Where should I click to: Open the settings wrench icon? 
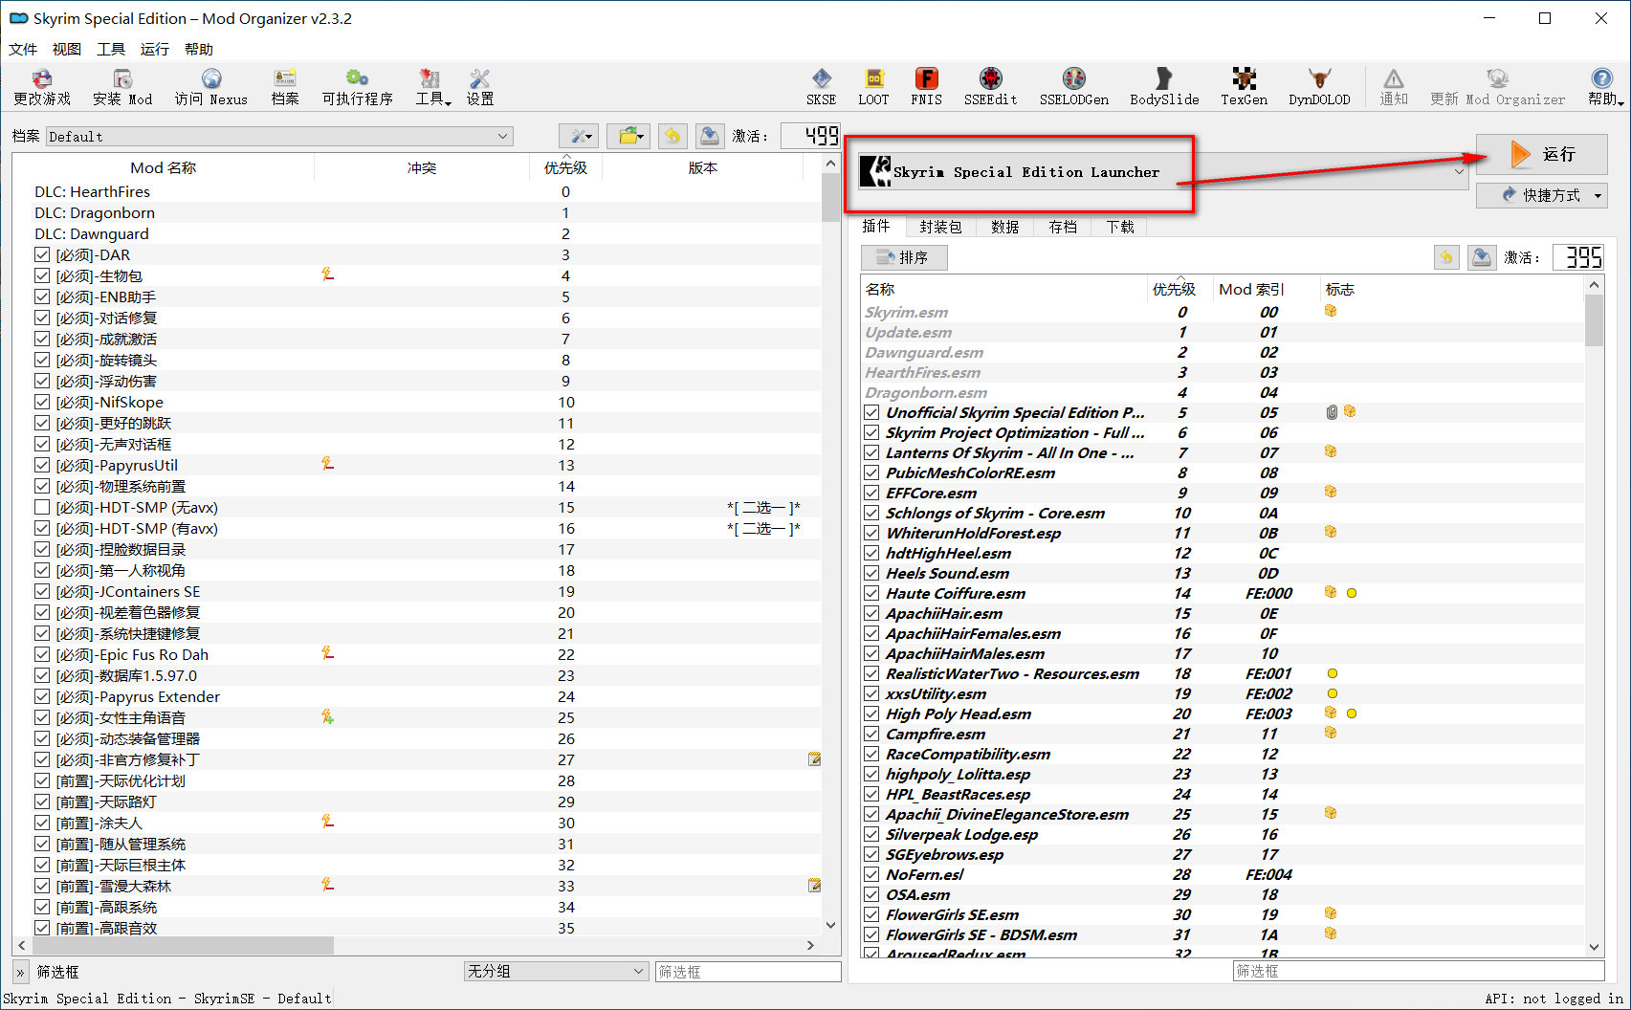tap(480, 85)
